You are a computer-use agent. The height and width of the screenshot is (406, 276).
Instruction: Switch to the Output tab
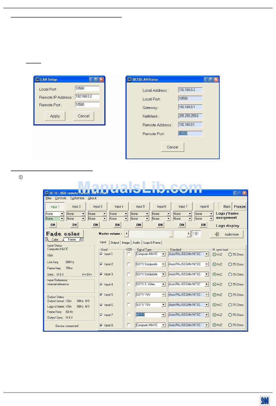115,242
